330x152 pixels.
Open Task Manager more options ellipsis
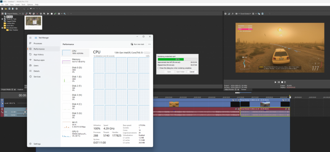coord(150,44)
